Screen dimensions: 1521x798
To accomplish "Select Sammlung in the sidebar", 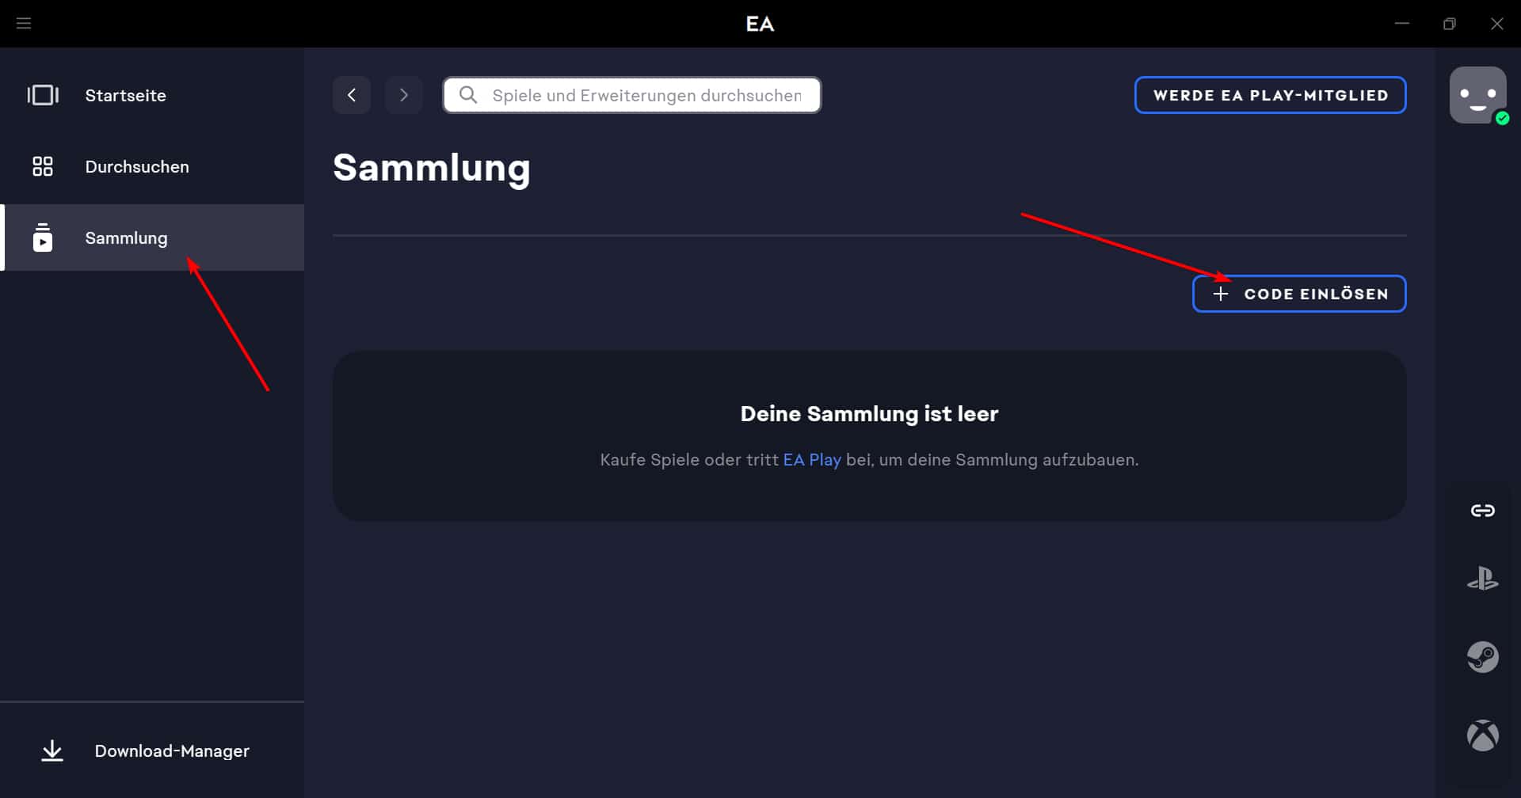I will click(152, 237).
